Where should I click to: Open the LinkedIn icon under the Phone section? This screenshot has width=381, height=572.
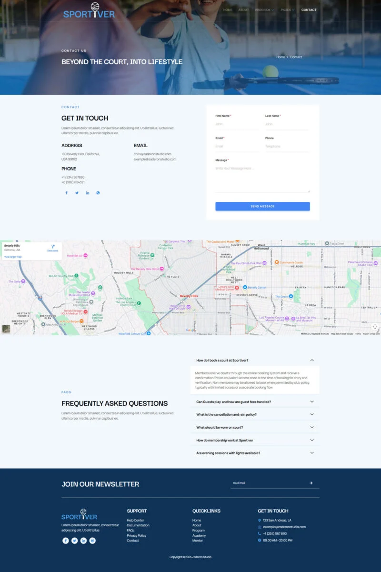pos(88,193)
